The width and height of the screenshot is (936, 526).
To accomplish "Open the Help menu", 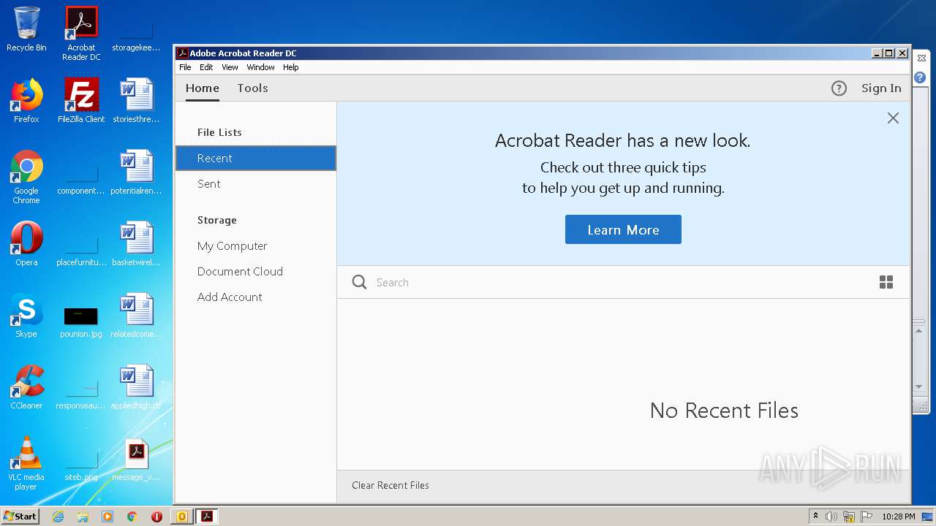I will 290,67.
